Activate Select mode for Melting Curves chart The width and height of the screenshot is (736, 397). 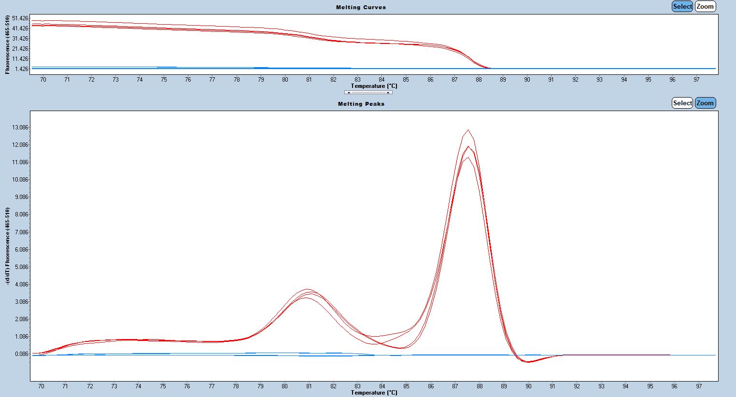[x=682, y=6]
